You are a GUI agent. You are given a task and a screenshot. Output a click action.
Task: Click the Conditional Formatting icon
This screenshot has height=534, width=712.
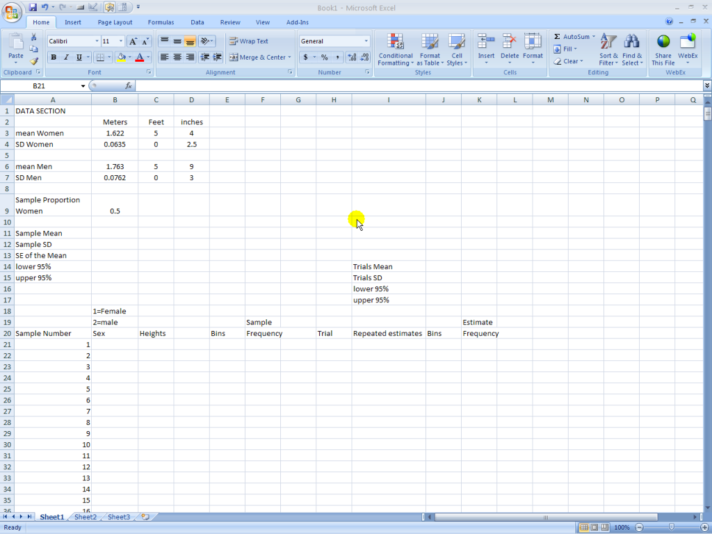[395, 42]
